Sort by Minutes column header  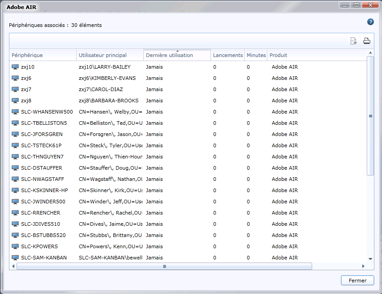[256, 55]
